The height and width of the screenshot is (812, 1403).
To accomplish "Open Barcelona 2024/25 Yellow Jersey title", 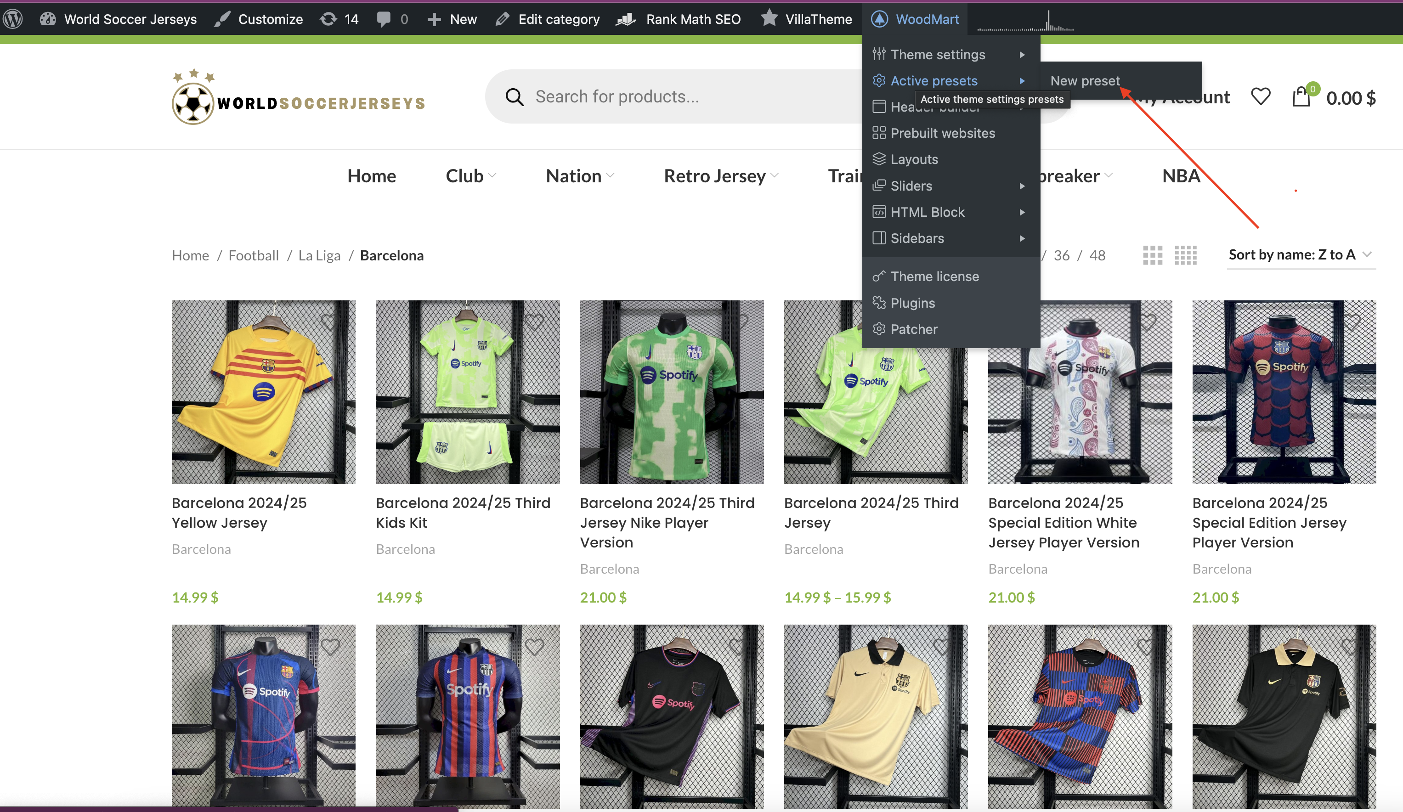I will tap(239, 513).
